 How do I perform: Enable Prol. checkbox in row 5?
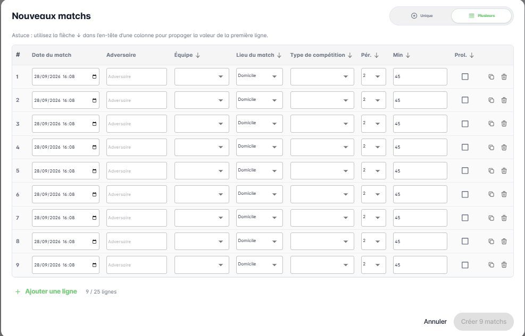(x=465, y=171)
